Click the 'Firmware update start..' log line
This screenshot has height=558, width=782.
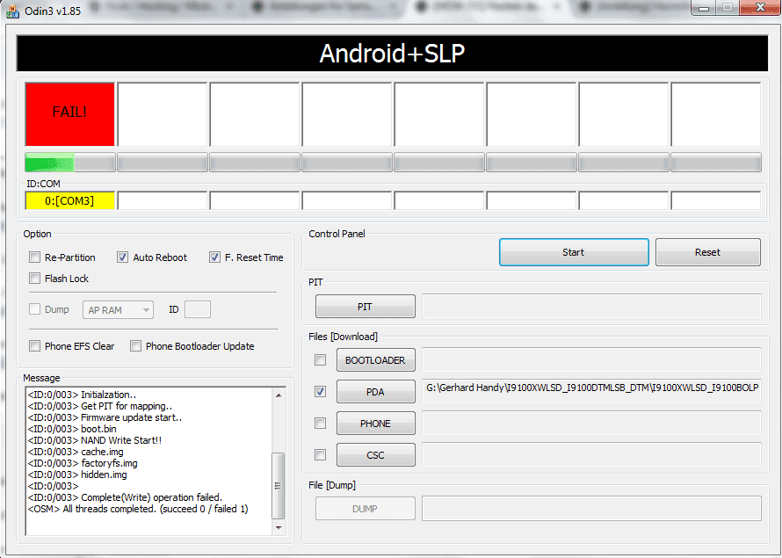point(105,417)
